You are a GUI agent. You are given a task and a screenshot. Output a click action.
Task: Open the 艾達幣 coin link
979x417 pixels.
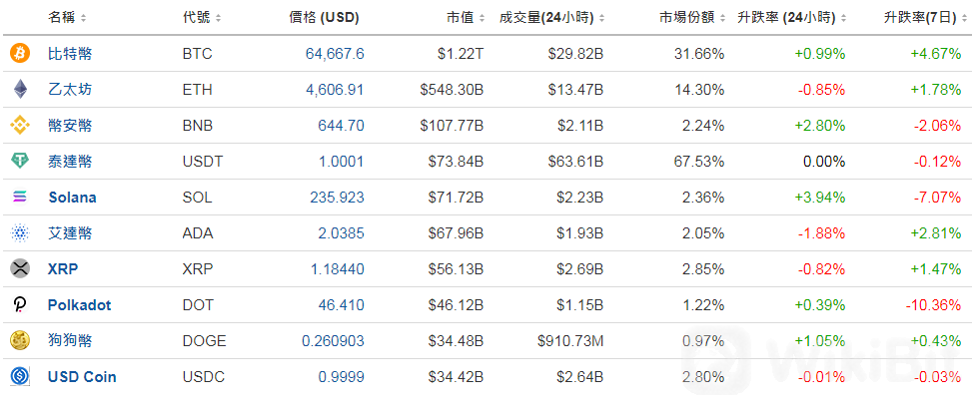pos(70,233)
